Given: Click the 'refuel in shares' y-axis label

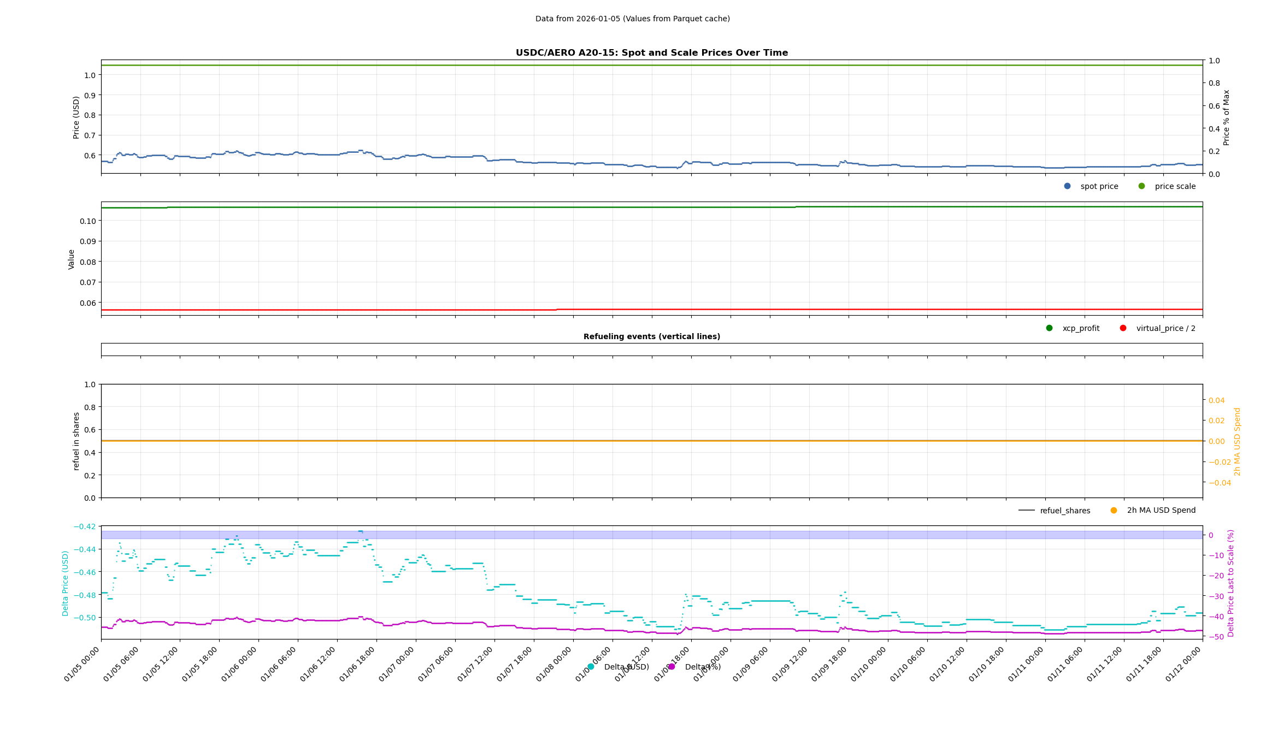Looking at the screenshot, I should tap(76, 441).
